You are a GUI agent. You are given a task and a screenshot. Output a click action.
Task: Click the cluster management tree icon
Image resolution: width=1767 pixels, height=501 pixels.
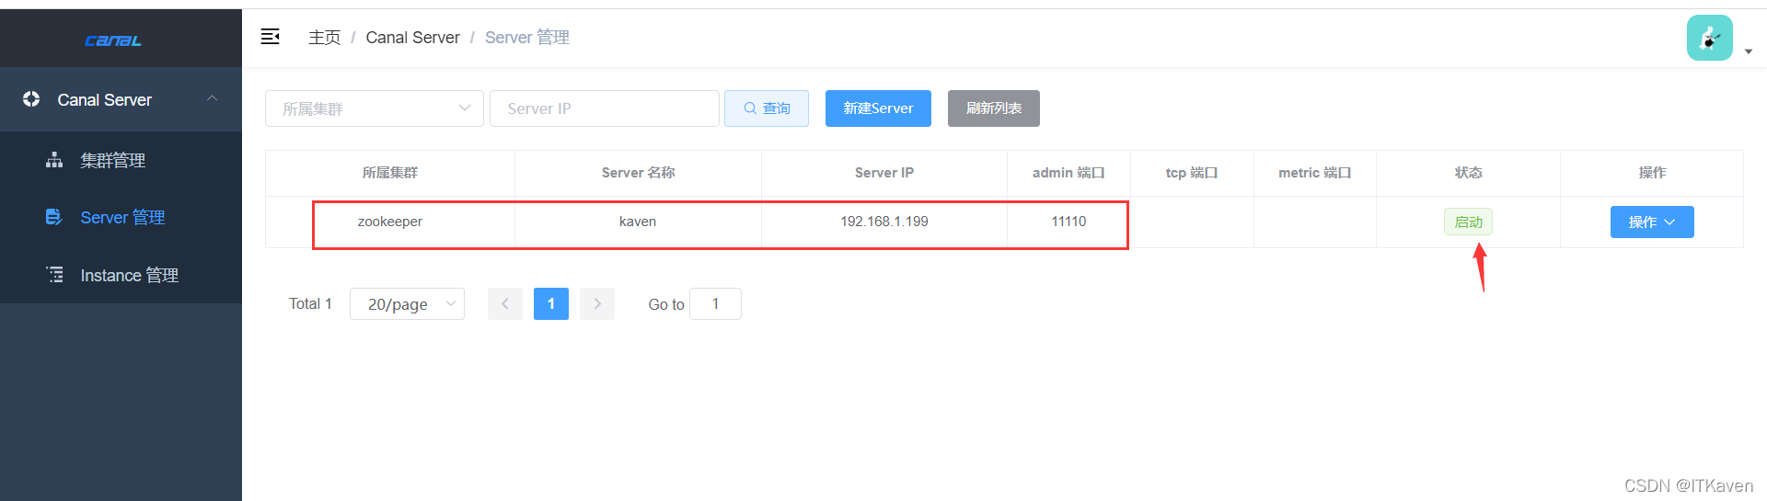54,160
